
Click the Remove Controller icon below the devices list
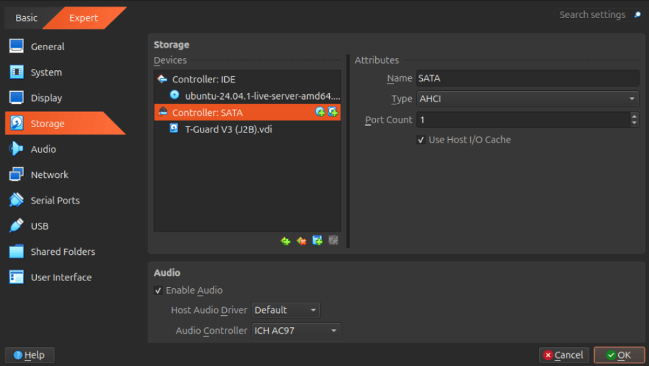(x=302, y=241)
